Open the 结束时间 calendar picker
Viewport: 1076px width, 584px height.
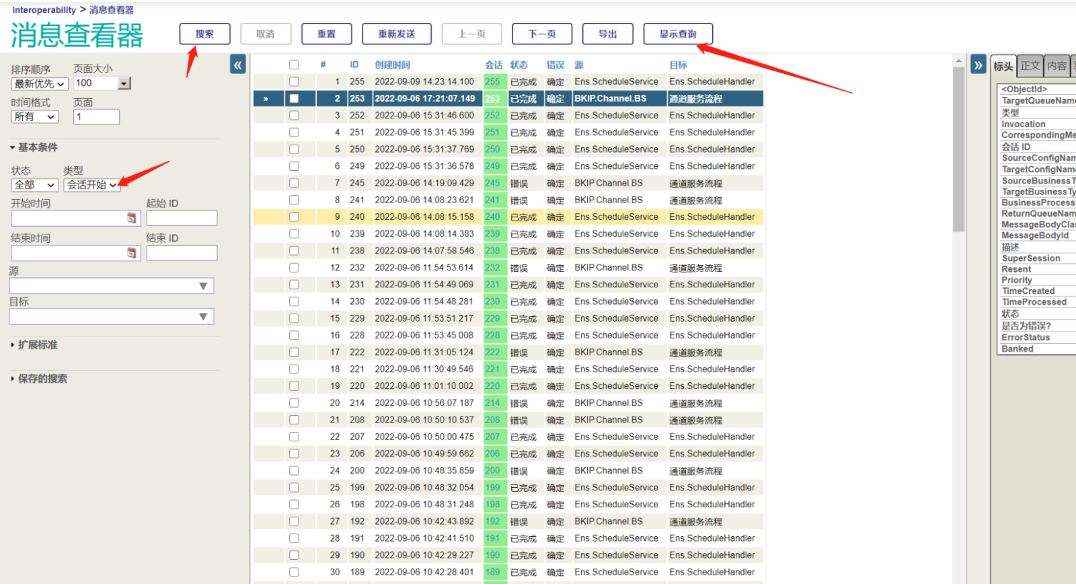(132, 253)
